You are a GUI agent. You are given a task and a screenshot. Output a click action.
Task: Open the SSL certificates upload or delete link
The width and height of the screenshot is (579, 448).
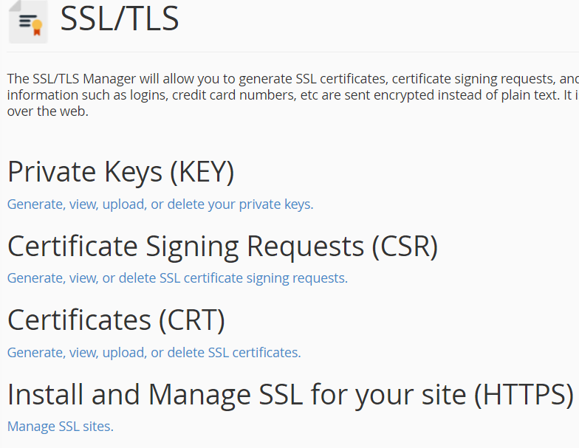pos(154,353)
